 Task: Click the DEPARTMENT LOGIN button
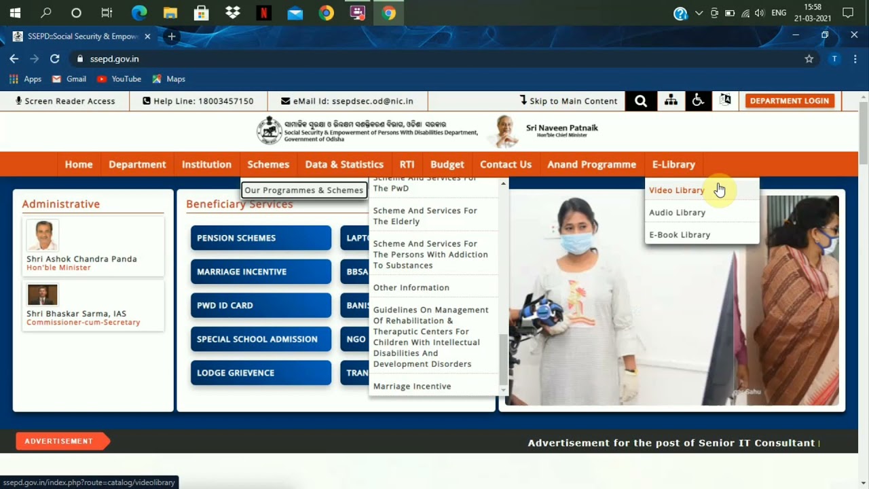(790, 101)
